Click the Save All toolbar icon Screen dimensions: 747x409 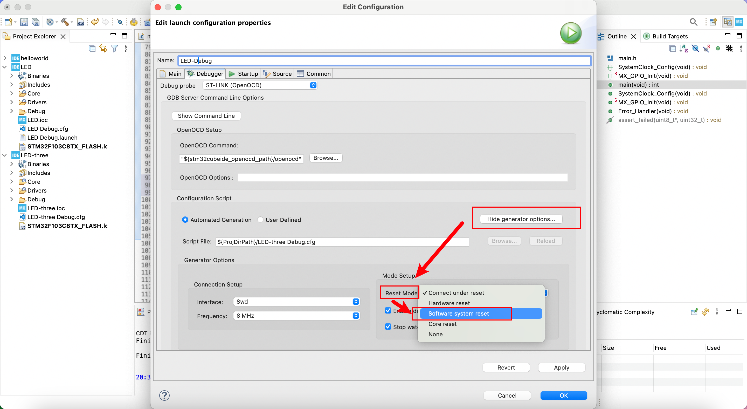click(35, 22)
